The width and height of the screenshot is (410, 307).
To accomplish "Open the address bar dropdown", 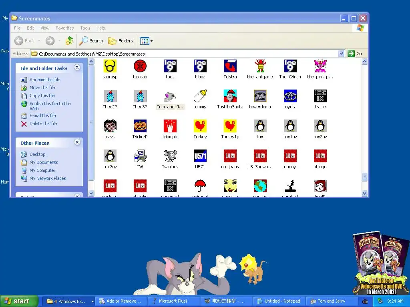I will point(341,54).
